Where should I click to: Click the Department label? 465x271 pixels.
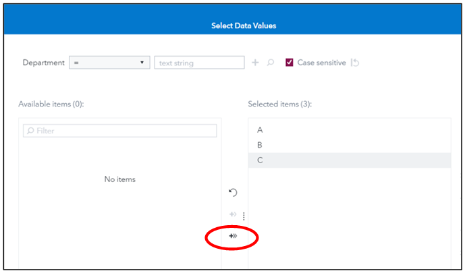tap(43, 63)
